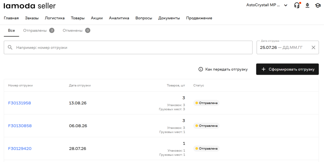Click Упаковок: 1 text

pyautogui.click(x=176, y=150)
